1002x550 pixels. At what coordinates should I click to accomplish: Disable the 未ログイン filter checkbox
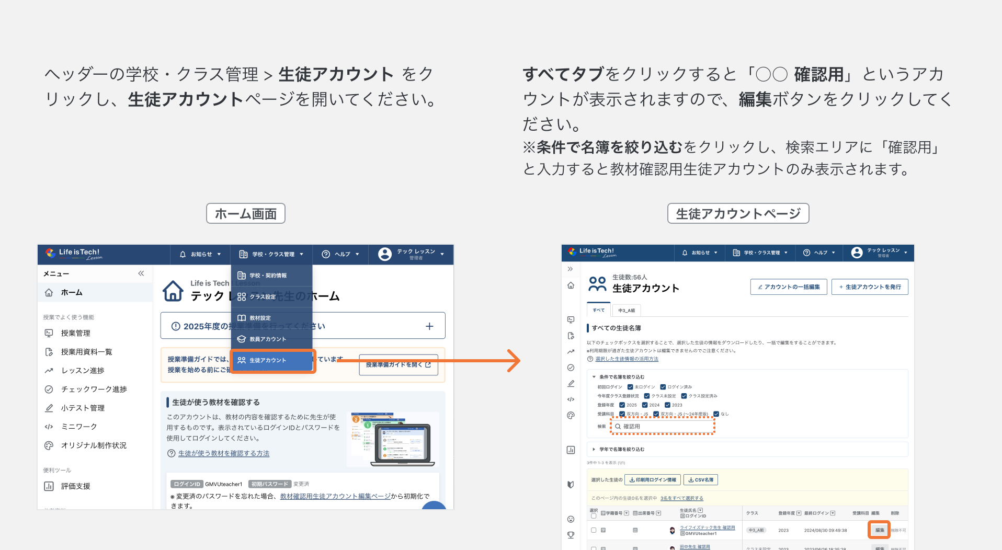pyautogui.click(x=630, y=387)
